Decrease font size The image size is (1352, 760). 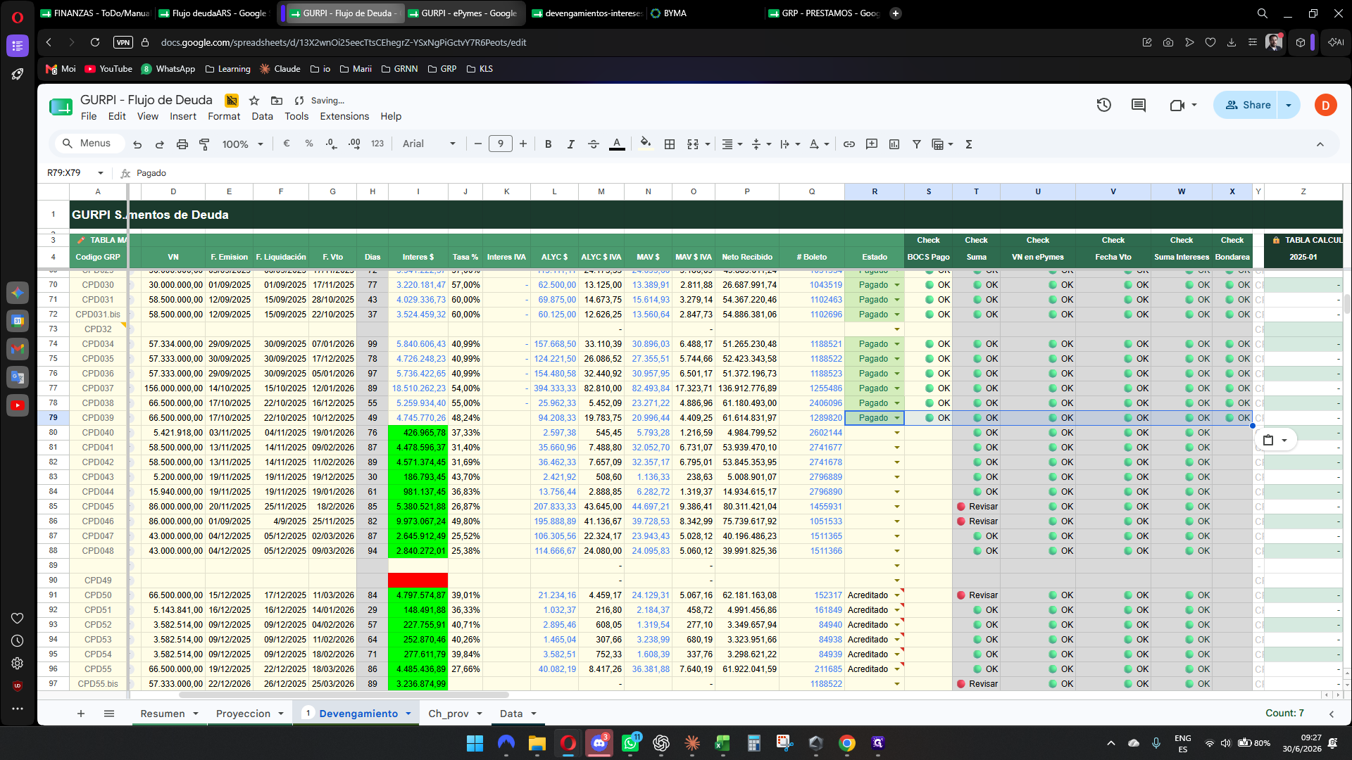point(478,144)
